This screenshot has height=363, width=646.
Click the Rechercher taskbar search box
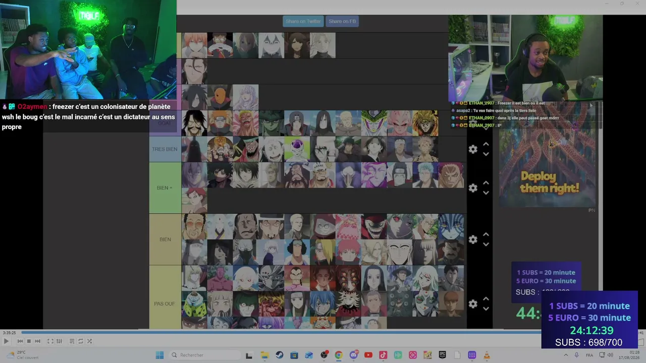point(204,355)
